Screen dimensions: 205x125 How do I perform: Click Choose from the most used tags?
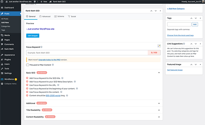[x=180, y=36]
